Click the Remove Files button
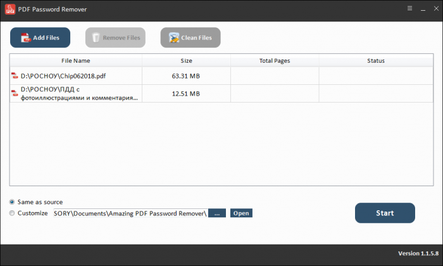 115,37
